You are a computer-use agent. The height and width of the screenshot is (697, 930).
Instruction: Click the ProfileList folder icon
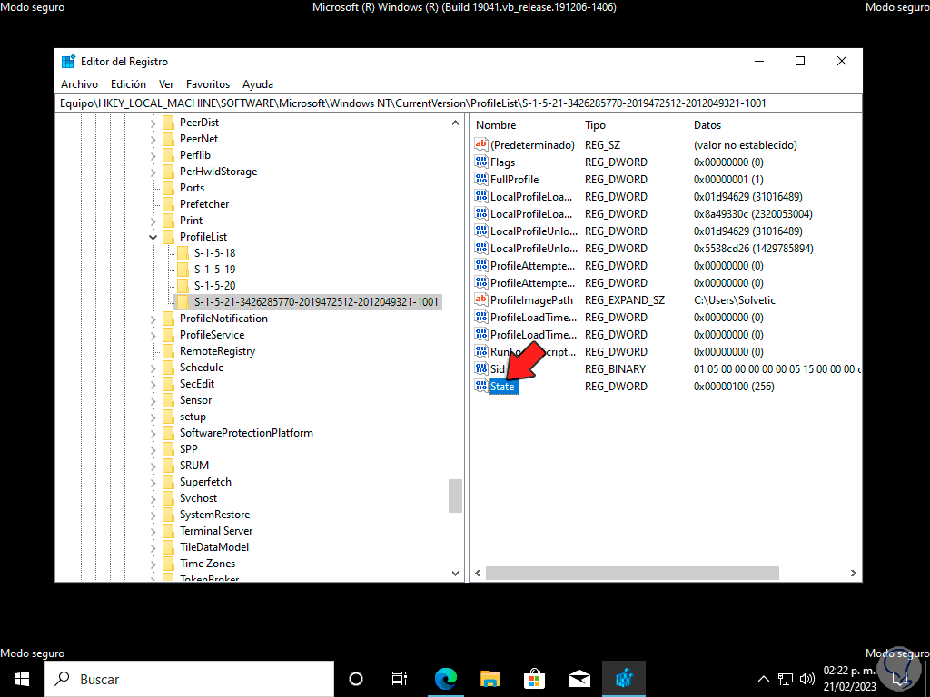coord(168,237)
